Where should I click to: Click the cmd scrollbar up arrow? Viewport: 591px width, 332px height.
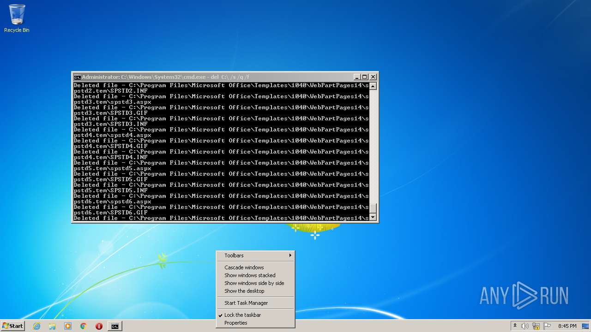pos(373,86)
